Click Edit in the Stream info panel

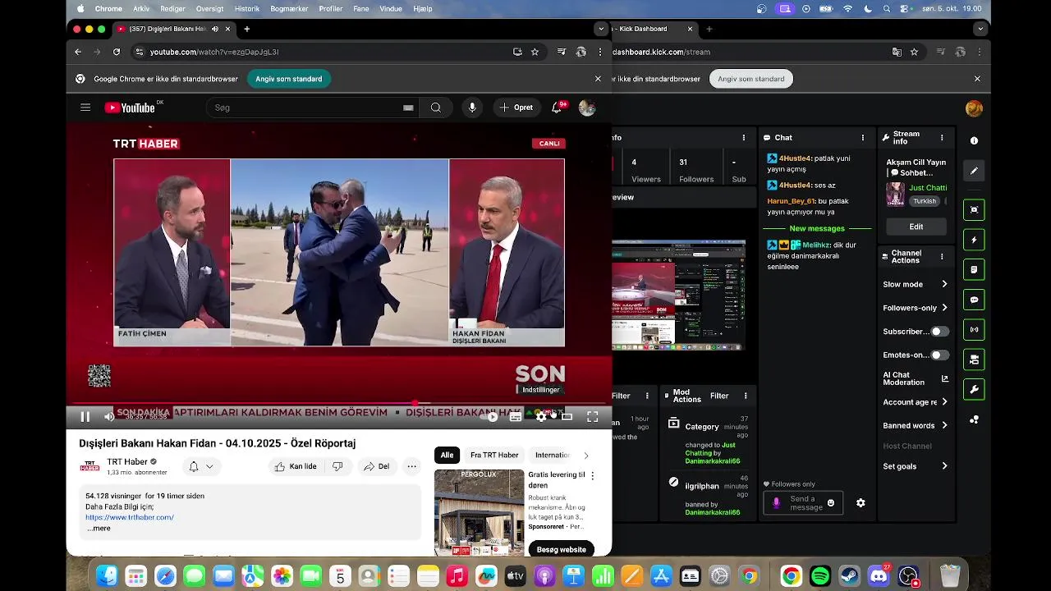pyautogui.click(x=916, y=227)
